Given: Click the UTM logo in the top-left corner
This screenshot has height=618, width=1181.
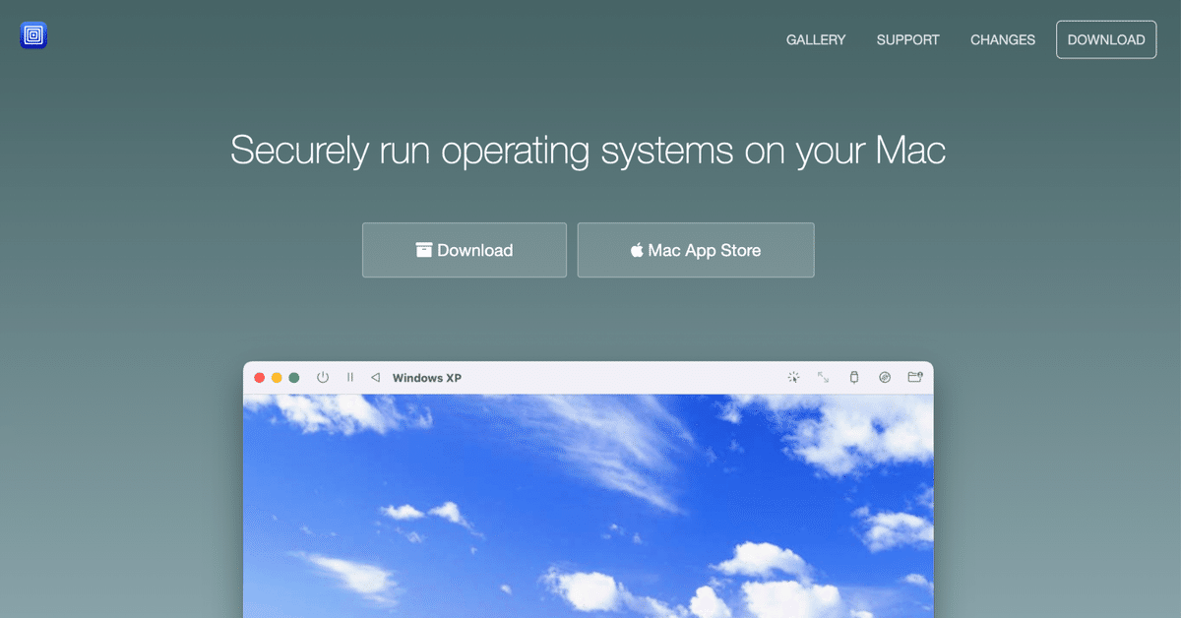Looking at the screenshot, I should coord(32,34).
